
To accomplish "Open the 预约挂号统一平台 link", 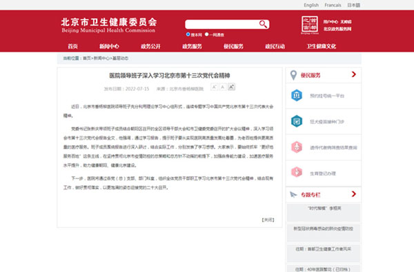I will point(327,96).
